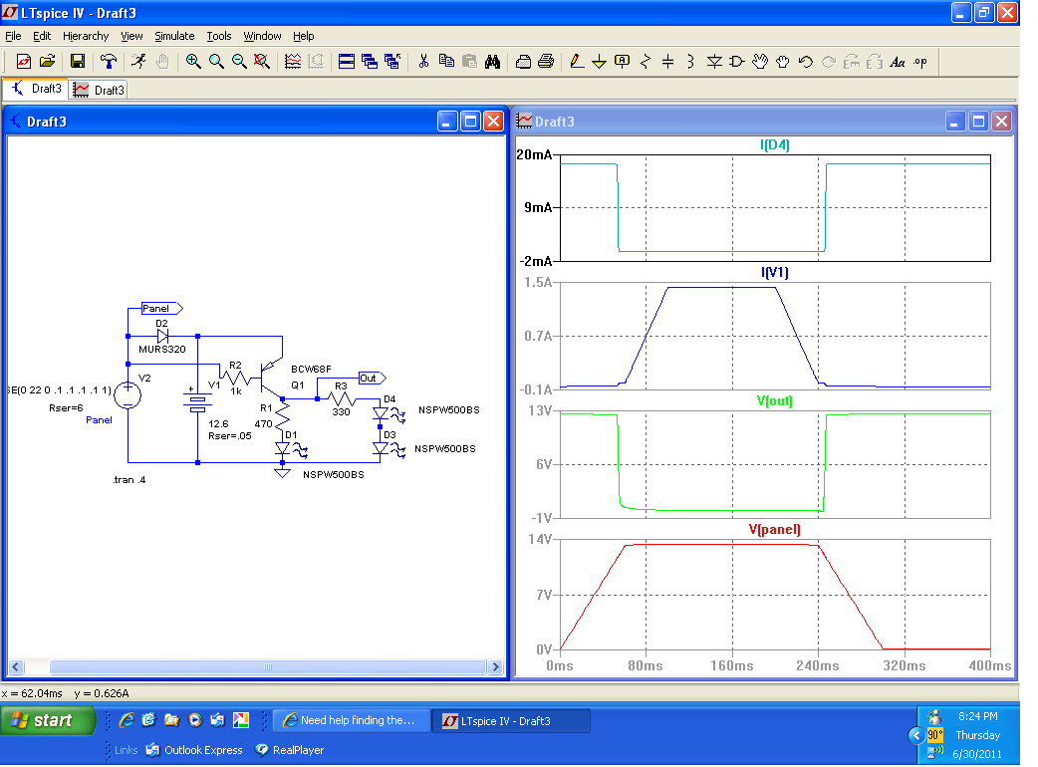Click the BCW68F transistor label
The height and width of the screenshot is (767, 1038).
click(311, 369)
